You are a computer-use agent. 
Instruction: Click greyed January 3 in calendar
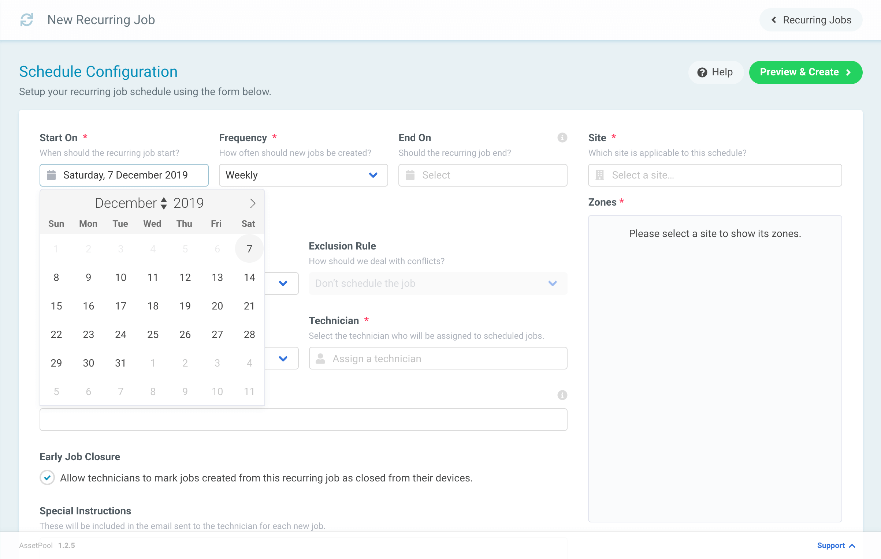click(x=217, y=363)
